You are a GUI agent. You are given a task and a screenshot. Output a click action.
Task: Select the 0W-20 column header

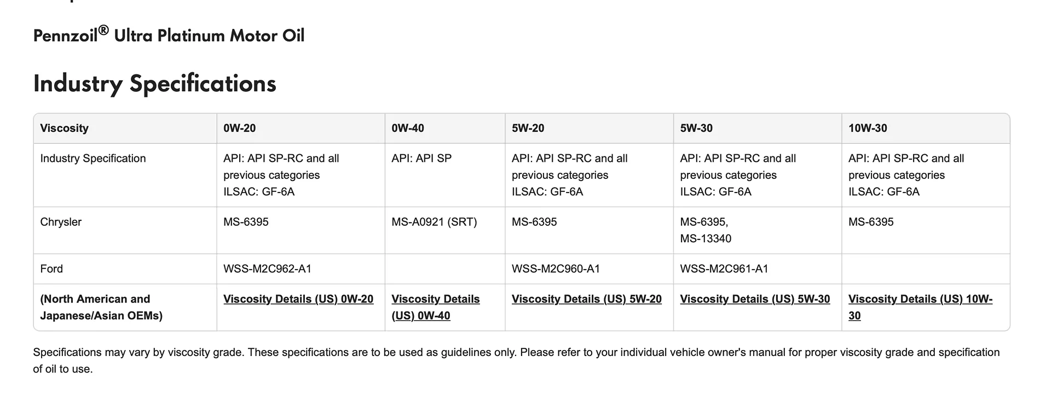click(x=301, y=129)
